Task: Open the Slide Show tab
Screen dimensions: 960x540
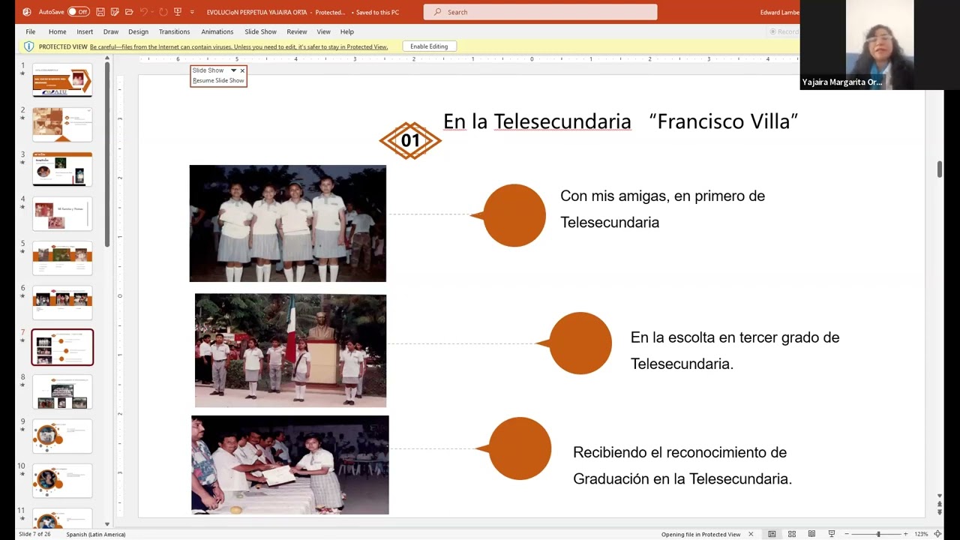Action: [260, 31]
